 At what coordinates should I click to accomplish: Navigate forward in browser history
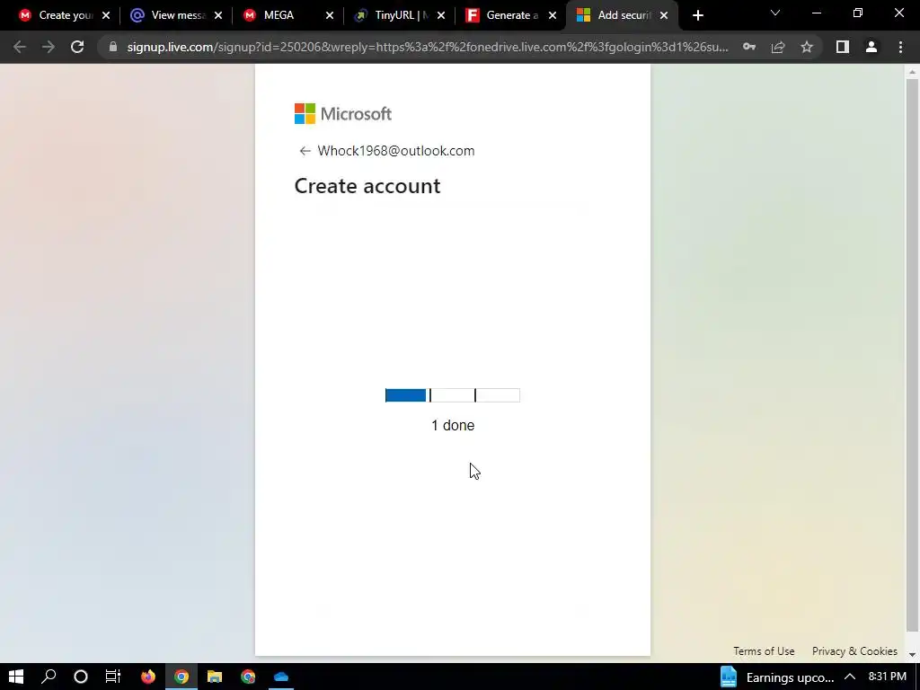pyautogui.click(x=49, y=47)
